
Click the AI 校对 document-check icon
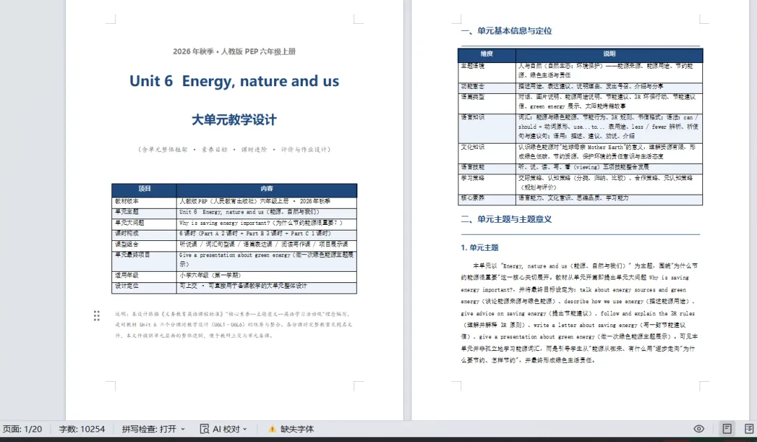click(x=204, y=429)
